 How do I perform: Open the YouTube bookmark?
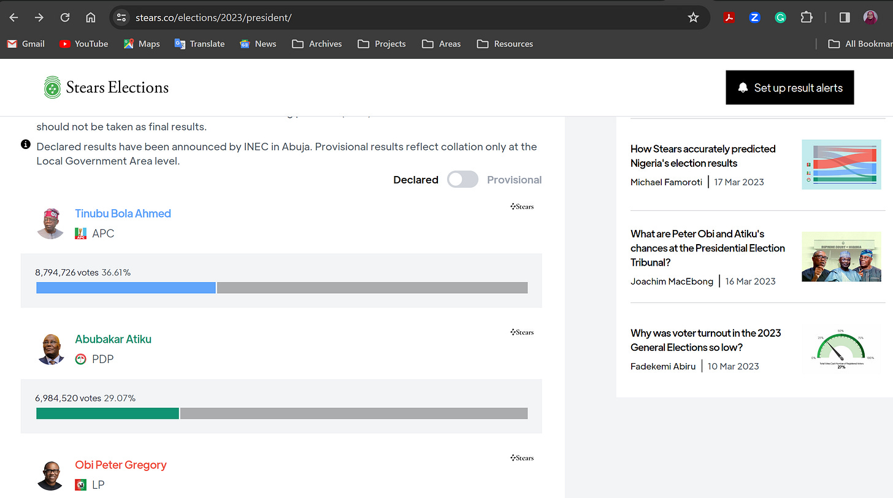point(84,44)
